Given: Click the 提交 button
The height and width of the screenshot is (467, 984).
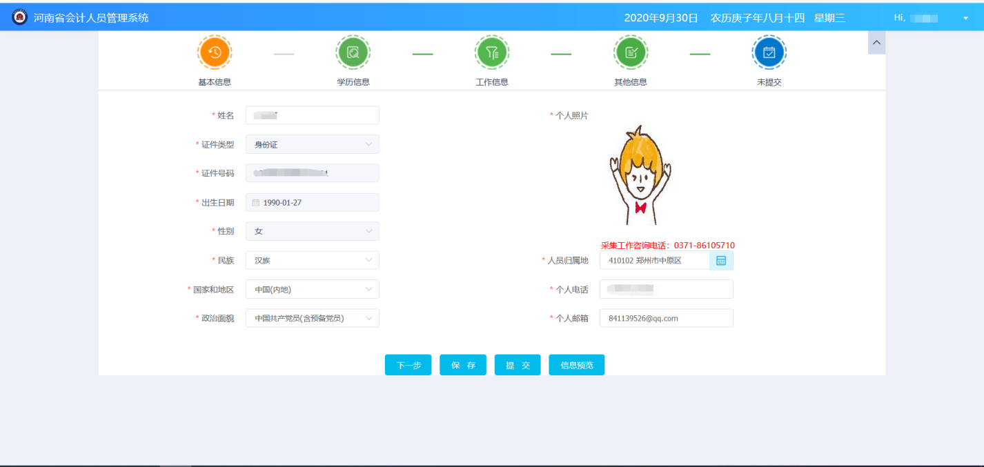Looking at the screenshot, I should point(517,364).
